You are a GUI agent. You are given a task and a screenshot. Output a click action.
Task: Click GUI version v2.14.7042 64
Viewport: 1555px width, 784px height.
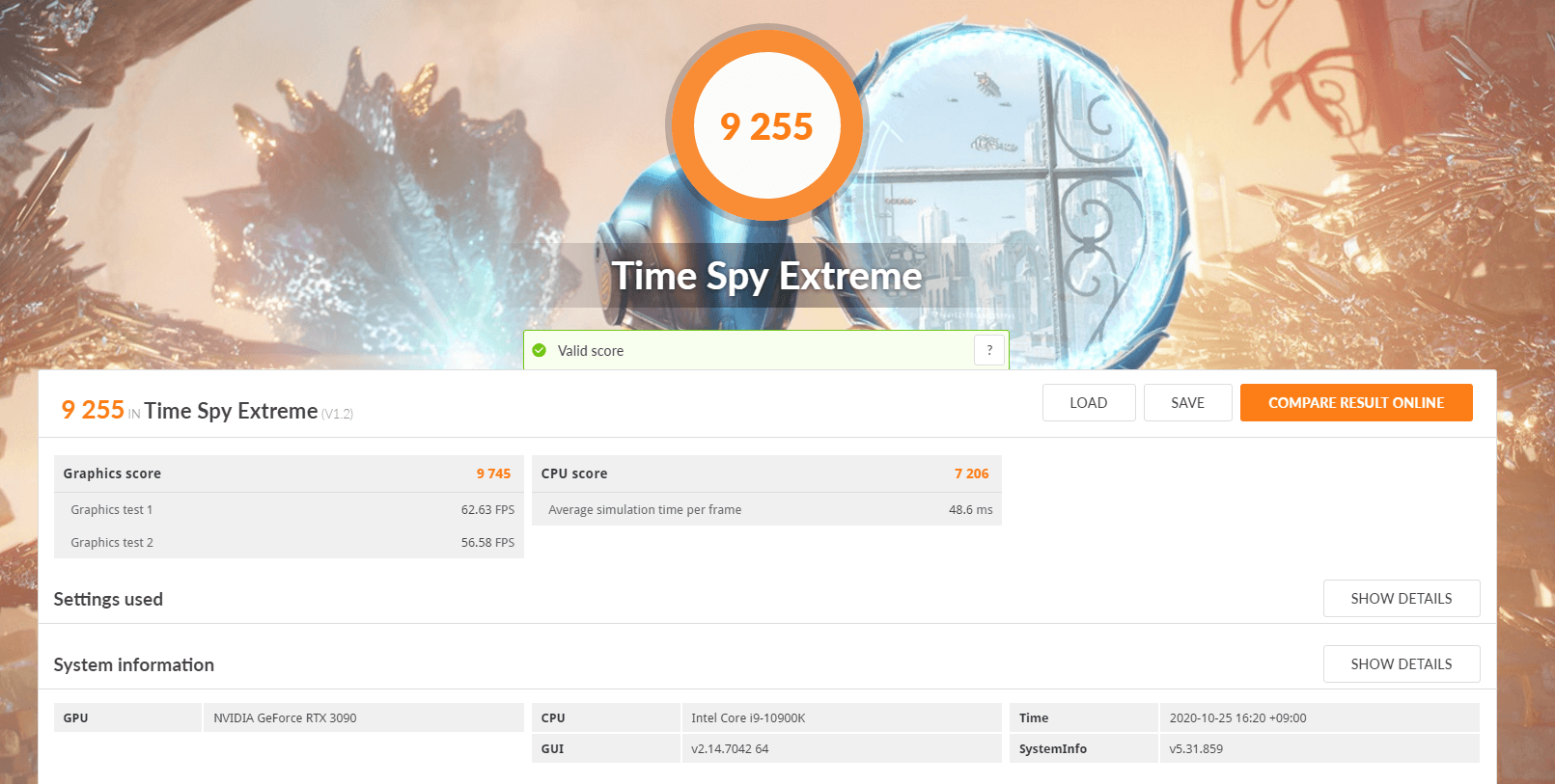coord(730,749)
